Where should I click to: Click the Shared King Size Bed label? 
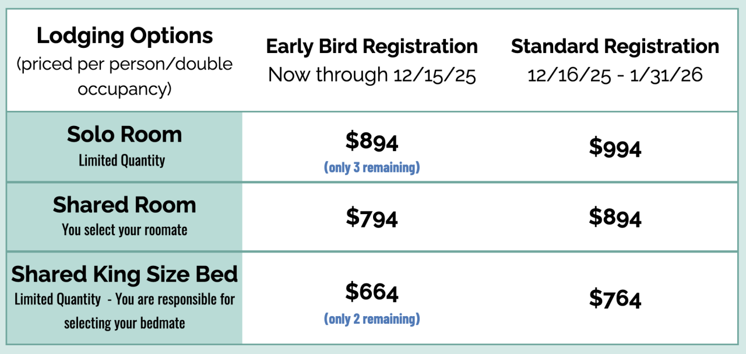125,274
